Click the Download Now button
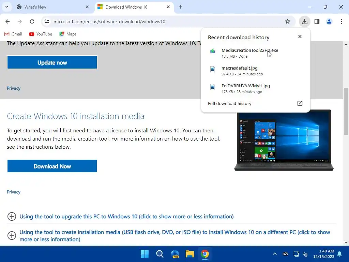Viewport: 349px width, 262px height. click(52, 166)
